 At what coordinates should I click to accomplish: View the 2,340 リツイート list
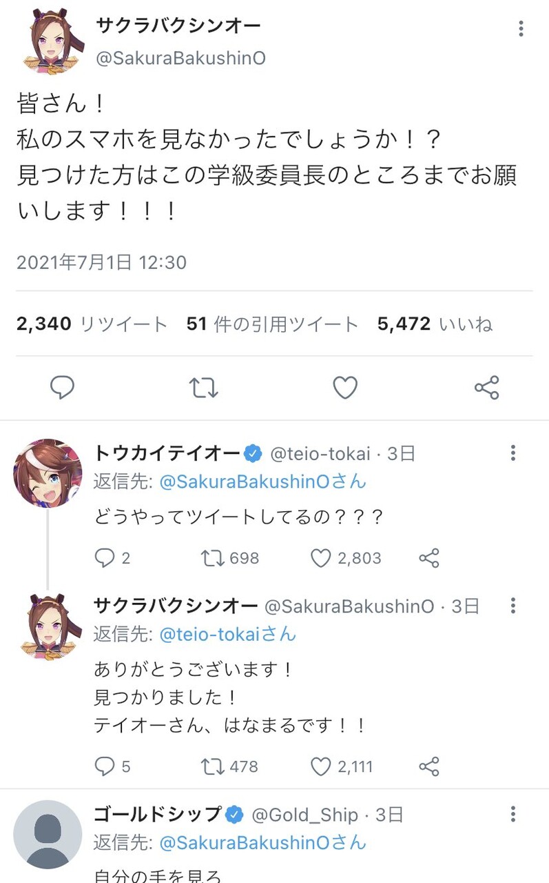pos(92,324)
